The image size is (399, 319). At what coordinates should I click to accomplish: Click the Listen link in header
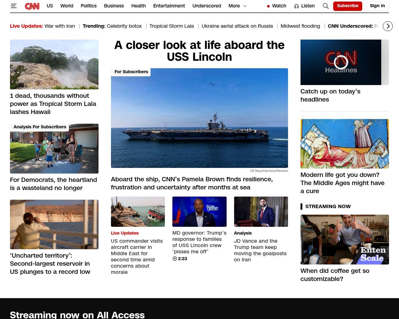[308, 6]
